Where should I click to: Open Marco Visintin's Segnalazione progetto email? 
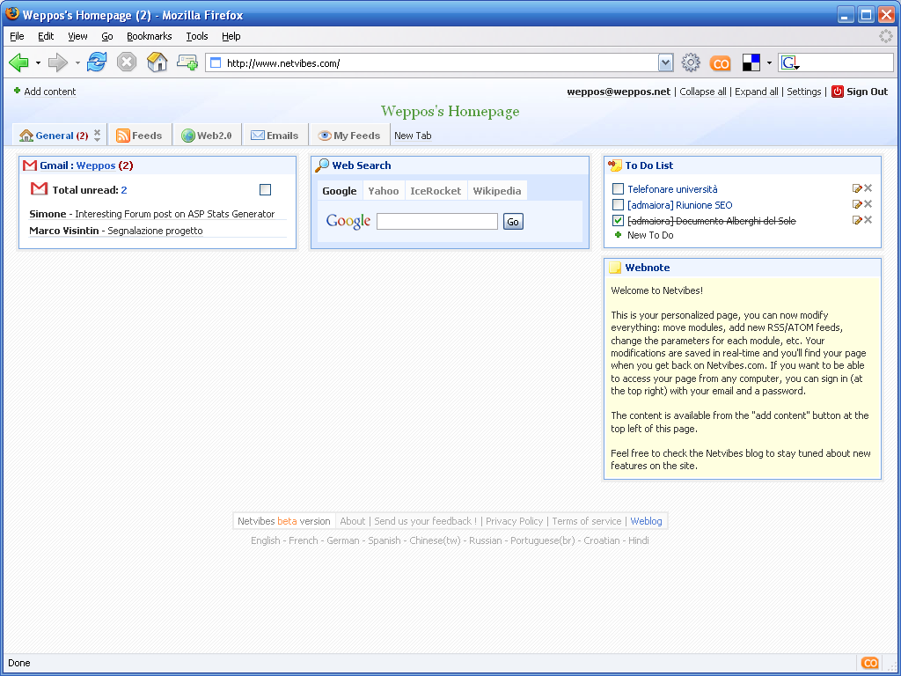(x=116, y=231)
